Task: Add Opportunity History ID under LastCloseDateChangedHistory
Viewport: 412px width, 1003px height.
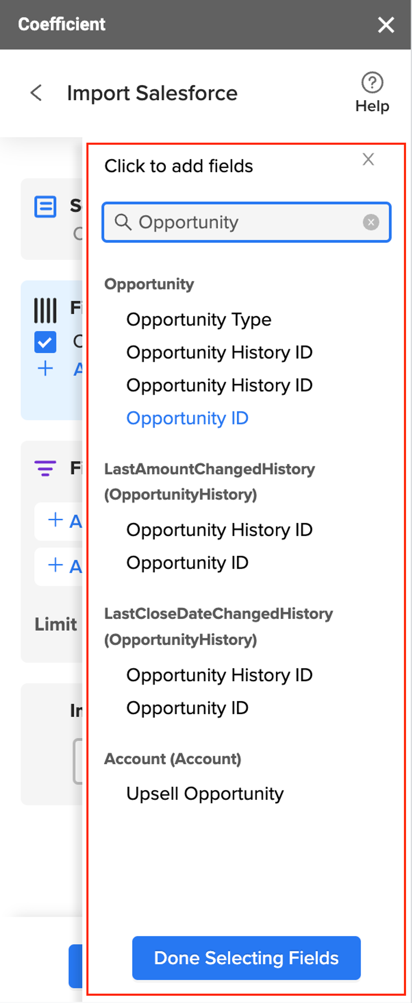Action: tap(219, 675)
